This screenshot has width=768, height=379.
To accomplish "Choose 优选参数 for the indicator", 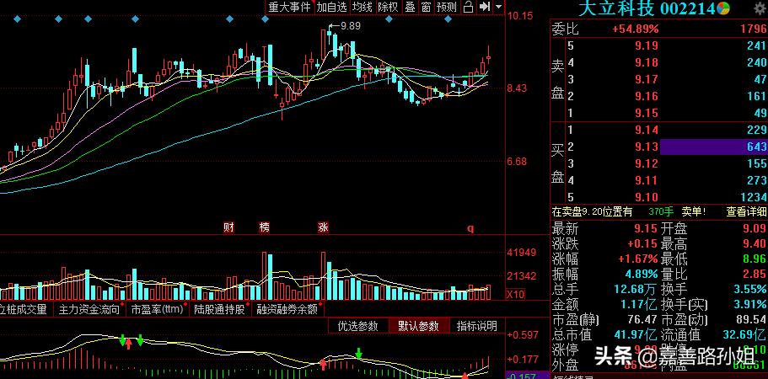I will pos(358,326).
